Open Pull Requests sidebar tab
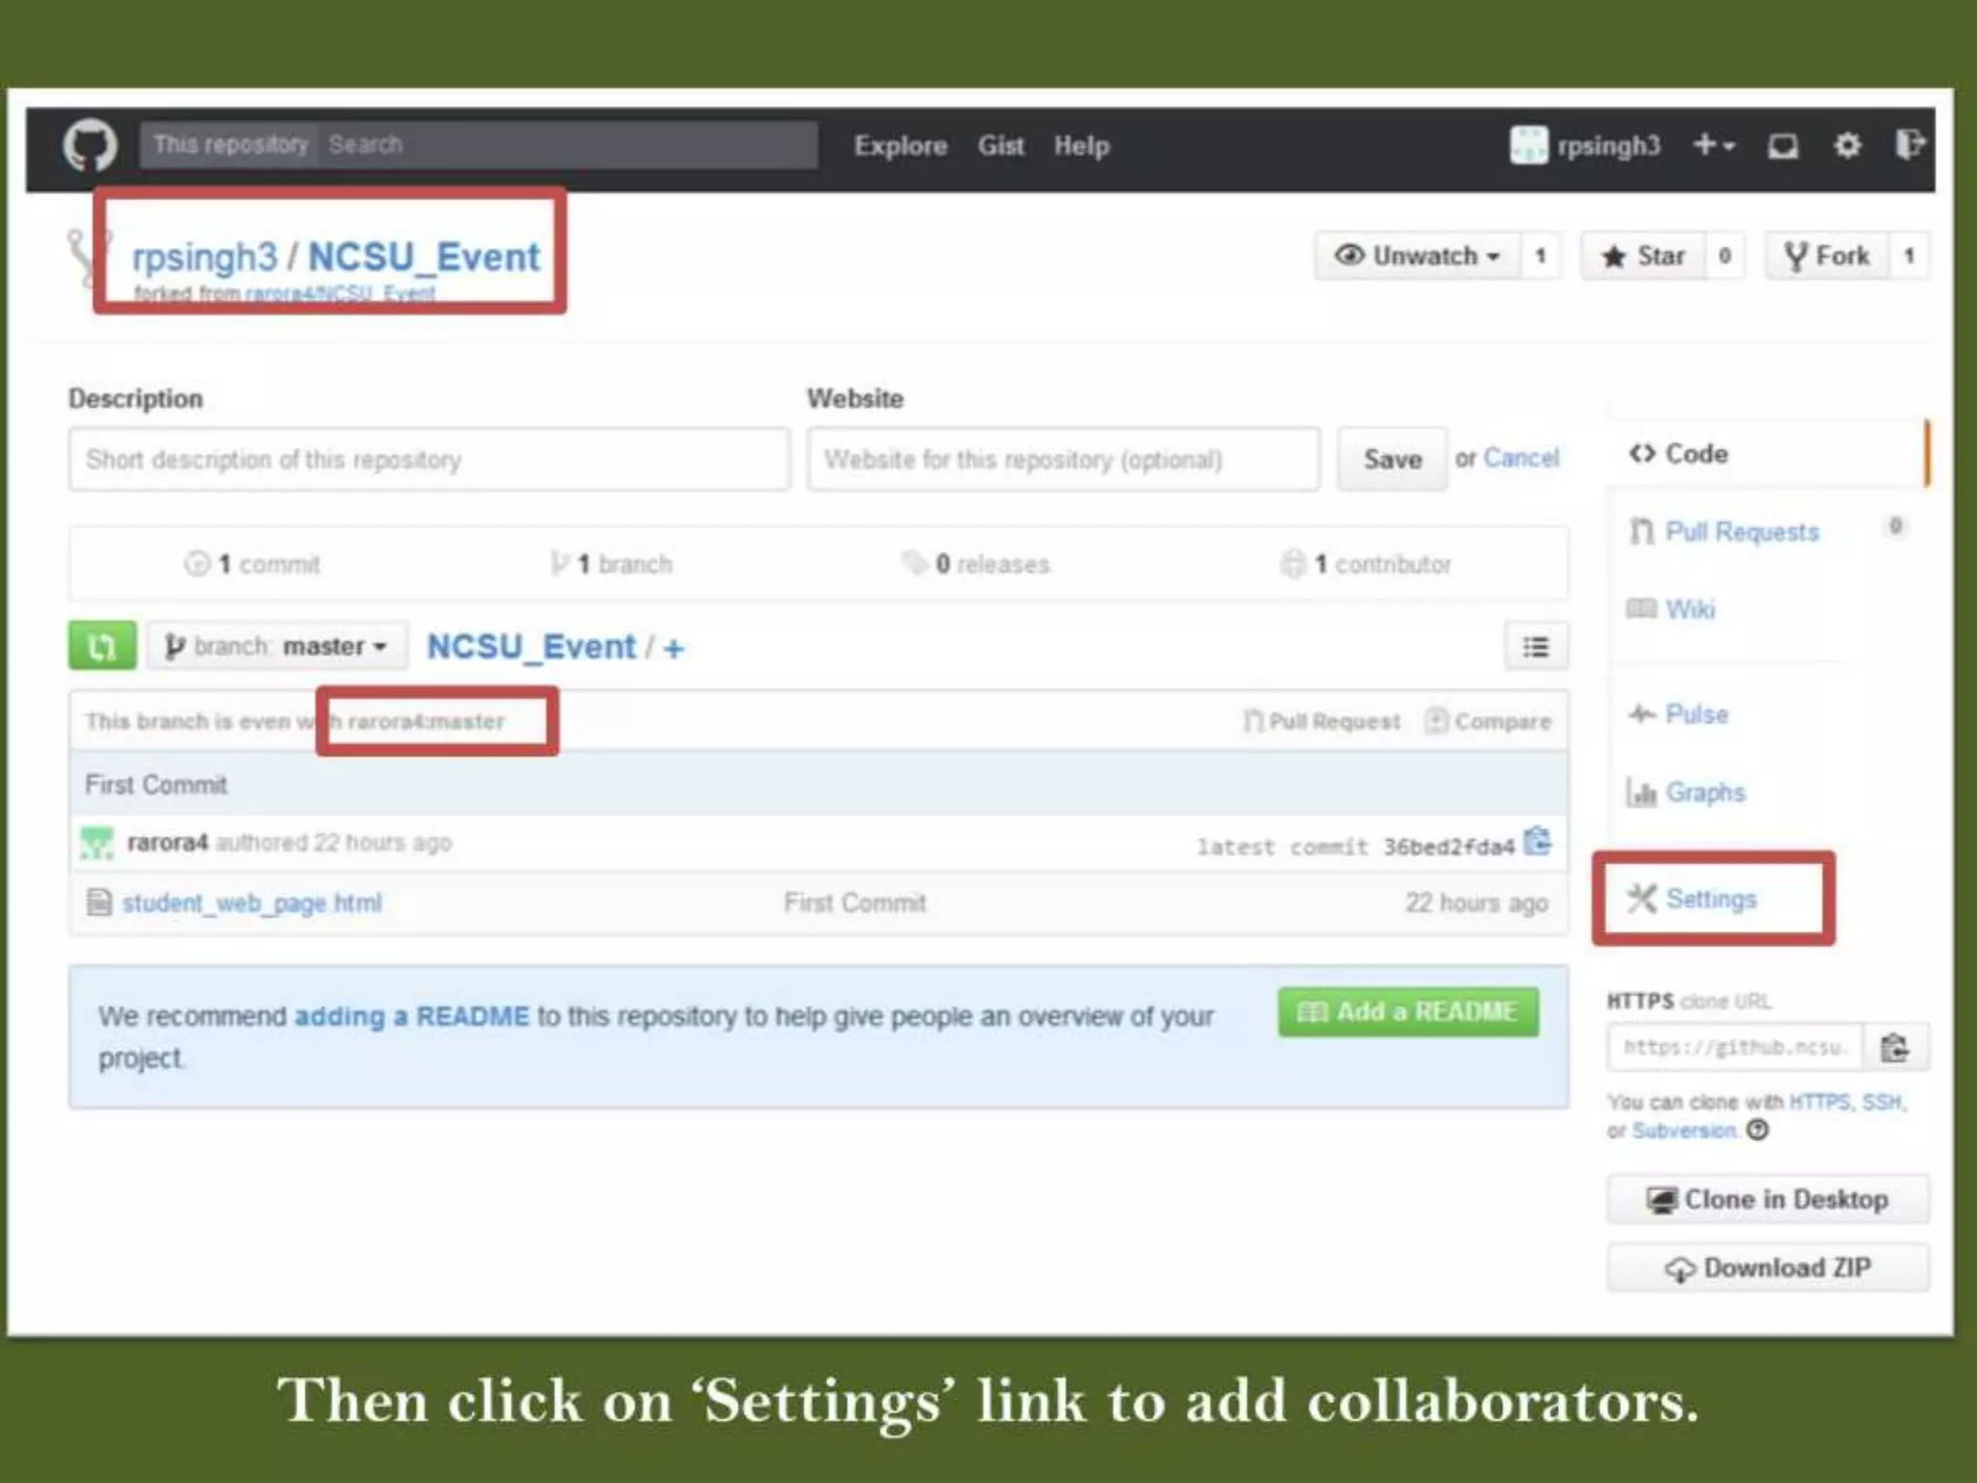Viewport: 1977px width, 1483px height. pyautogui.click(x=1740, y=532)
